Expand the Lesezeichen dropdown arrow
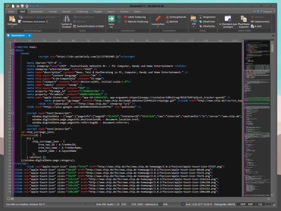 [158, 27]
